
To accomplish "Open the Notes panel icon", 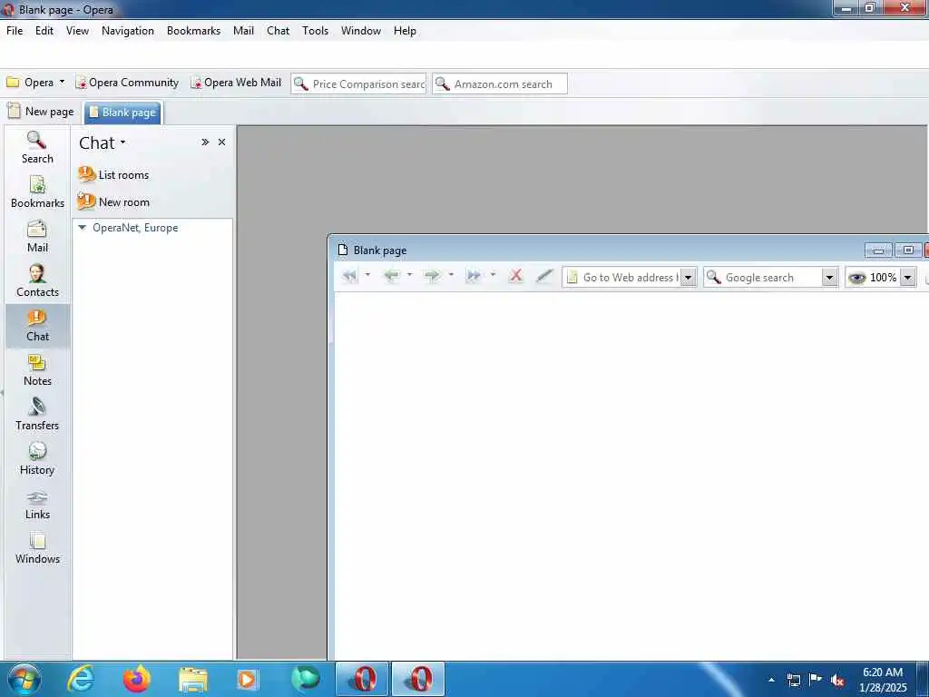I will (x=36, y=370).
